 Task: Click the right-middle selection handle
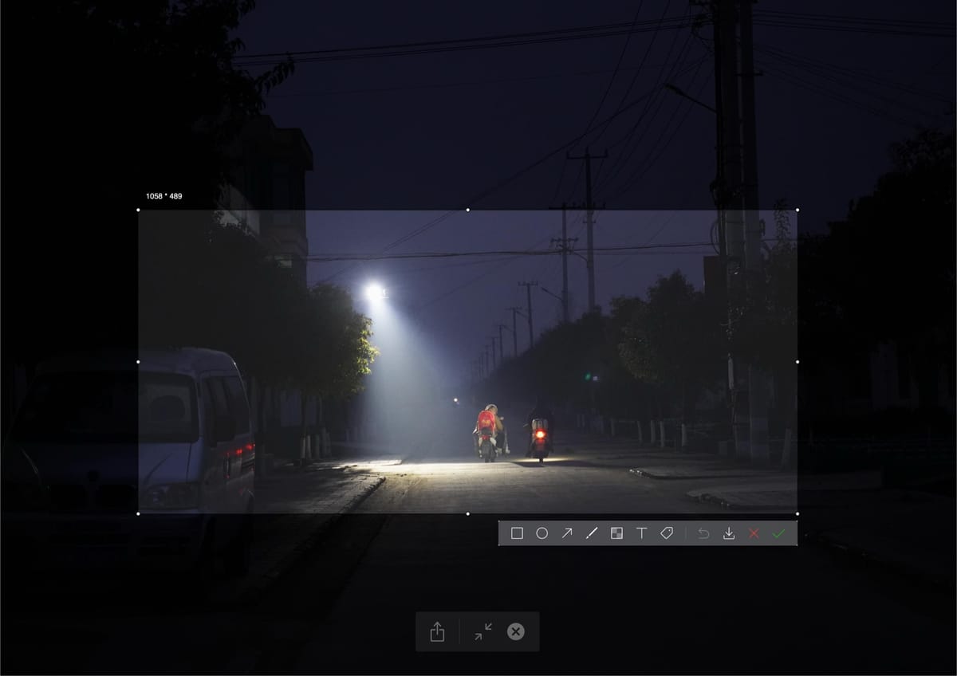[797, 362]
